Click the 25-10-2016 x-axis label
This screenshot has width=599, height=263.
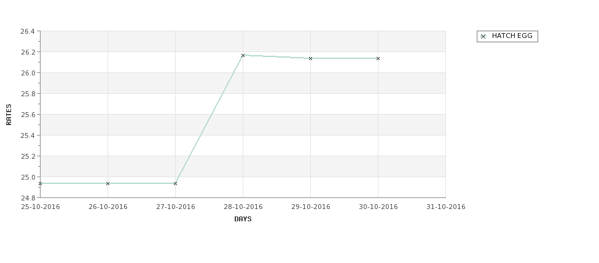point(40,207)
